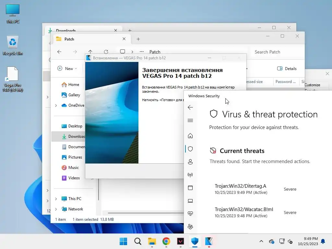Open This PC desktop icon

point(13,13)
